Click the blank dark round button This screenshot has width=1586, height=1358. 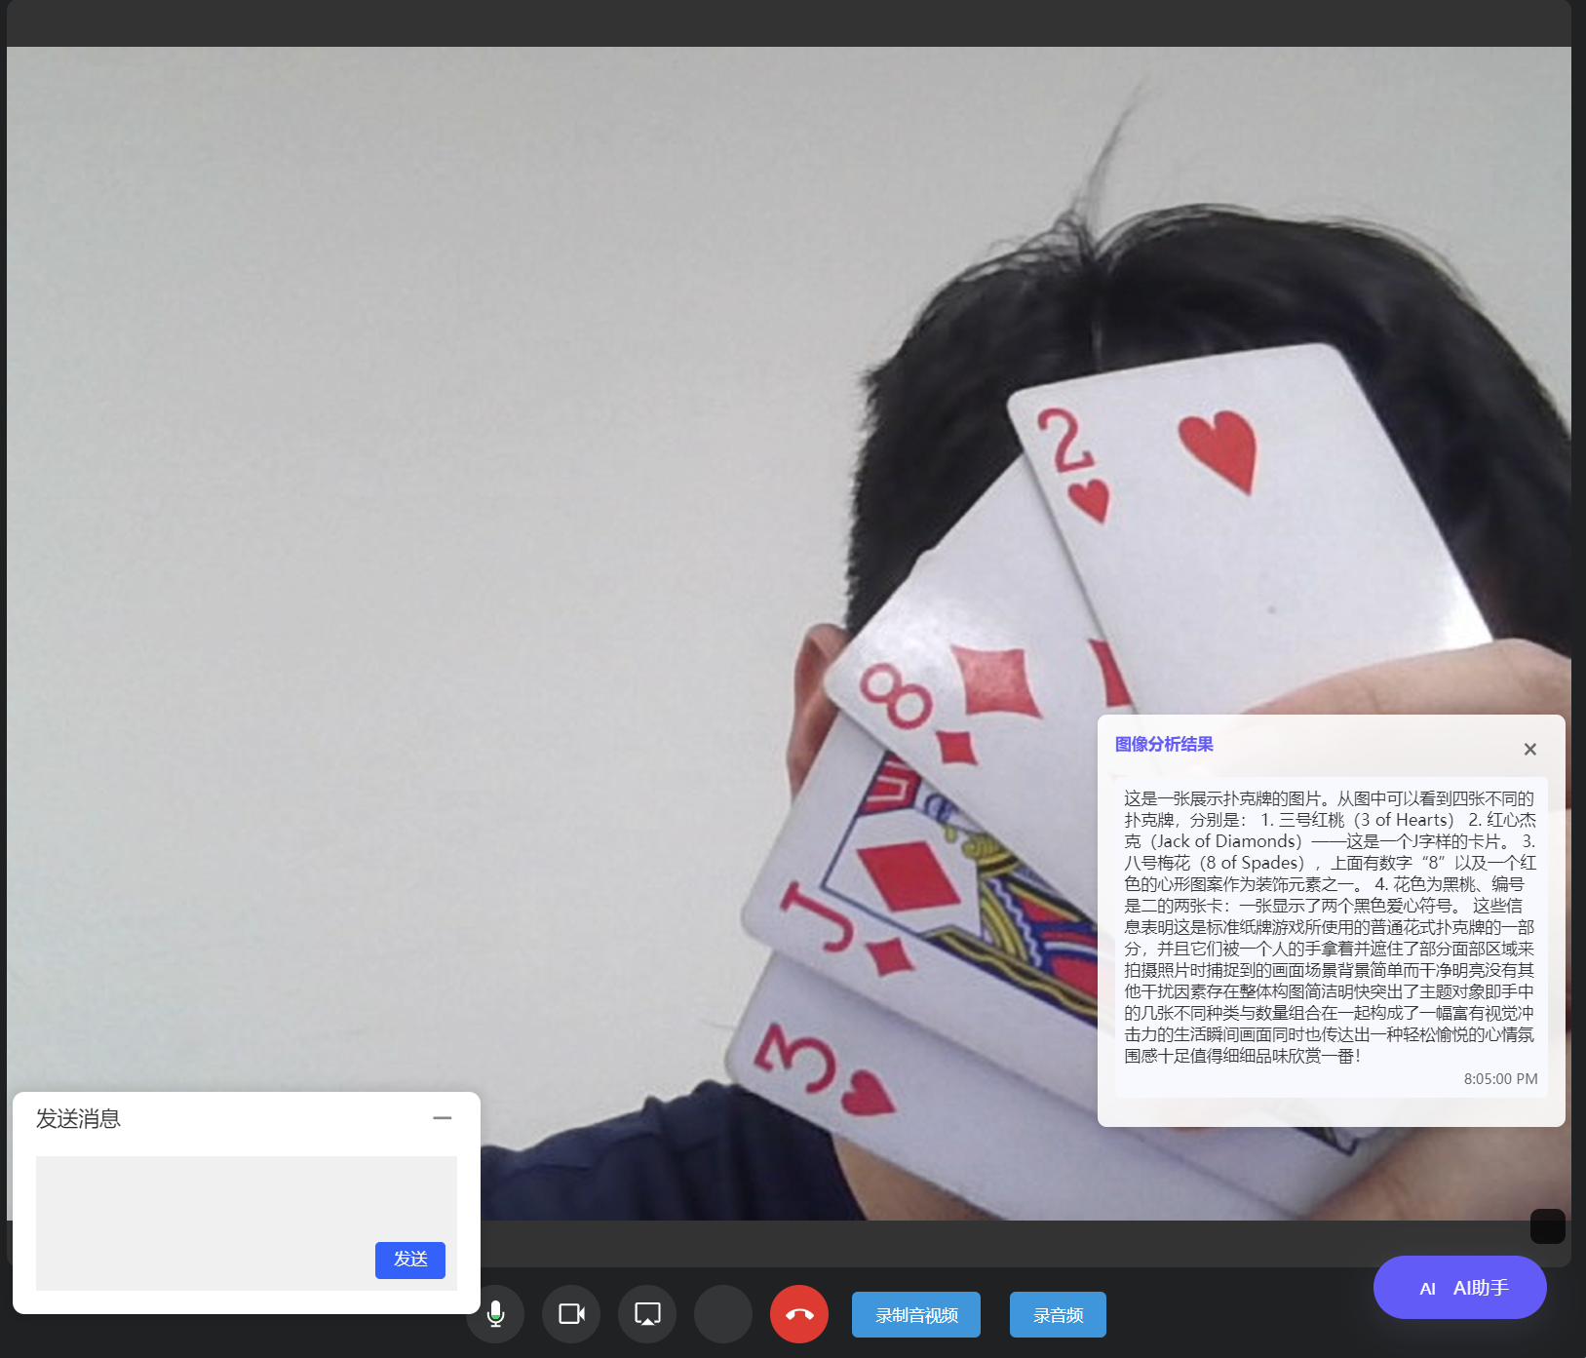[723, 1314]
